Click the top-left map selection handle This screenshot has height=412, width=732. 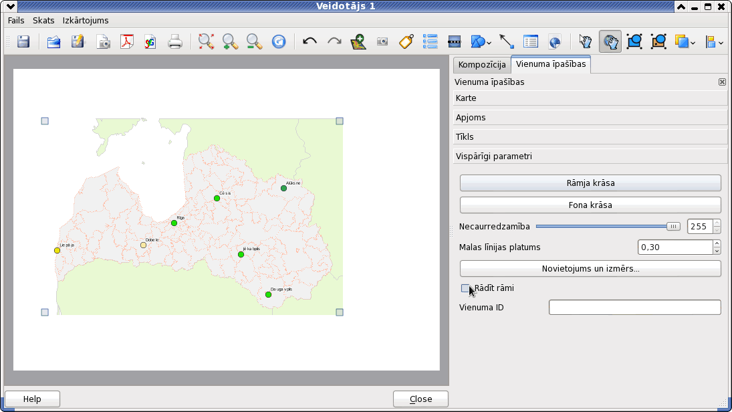45,121
